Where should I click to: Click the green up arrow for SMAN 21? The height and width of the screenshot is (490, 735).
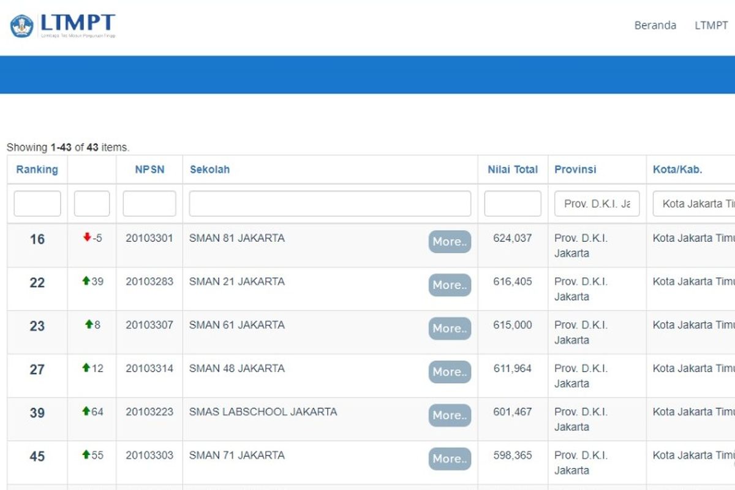coord(86,281)
